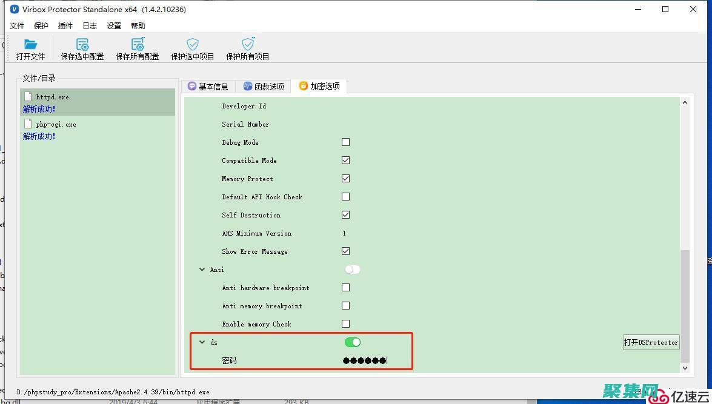Turn off the ds toggle switch

(352, 342)
